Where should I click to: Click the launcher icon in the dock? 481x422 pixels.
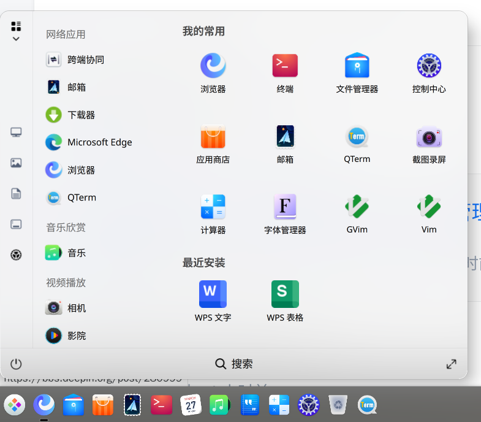click(15, 405)
